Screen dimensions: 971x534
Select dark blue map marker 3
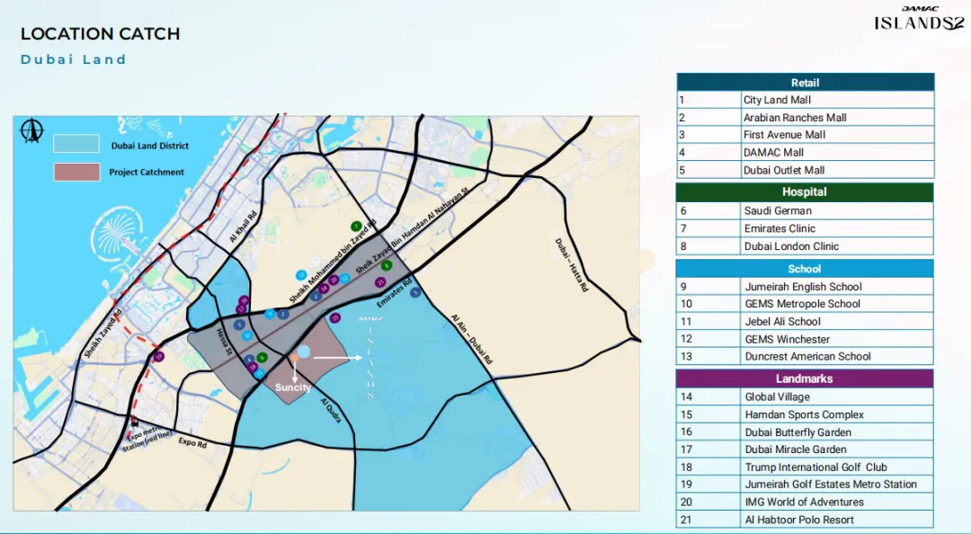click(x=239, y=325)
